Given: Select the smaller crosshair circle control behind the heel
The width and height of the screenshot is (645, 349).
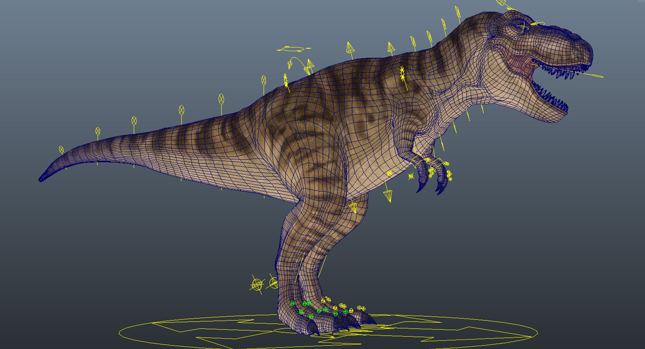Looking at the screenshot, I should pos(274,282).
